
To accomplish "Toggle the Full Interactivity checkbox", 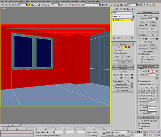I will pos(142,60).
